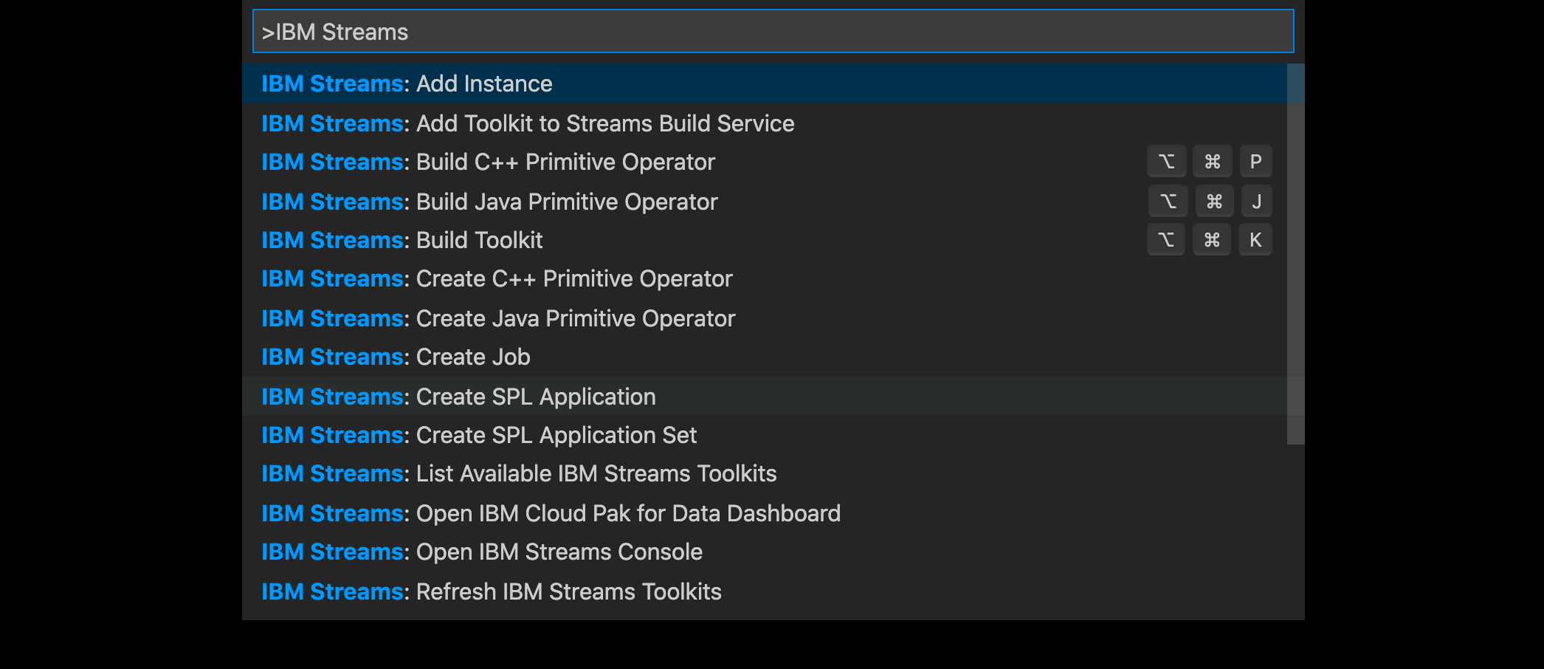1544x669 pixels.
Task: Choose Create Java Primitive Operator
Action: tap(765, 318)
